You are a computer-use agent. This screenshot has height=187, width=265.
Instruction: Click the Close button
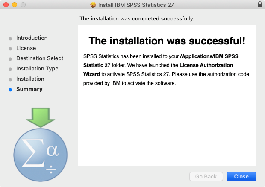coord(241,176)
